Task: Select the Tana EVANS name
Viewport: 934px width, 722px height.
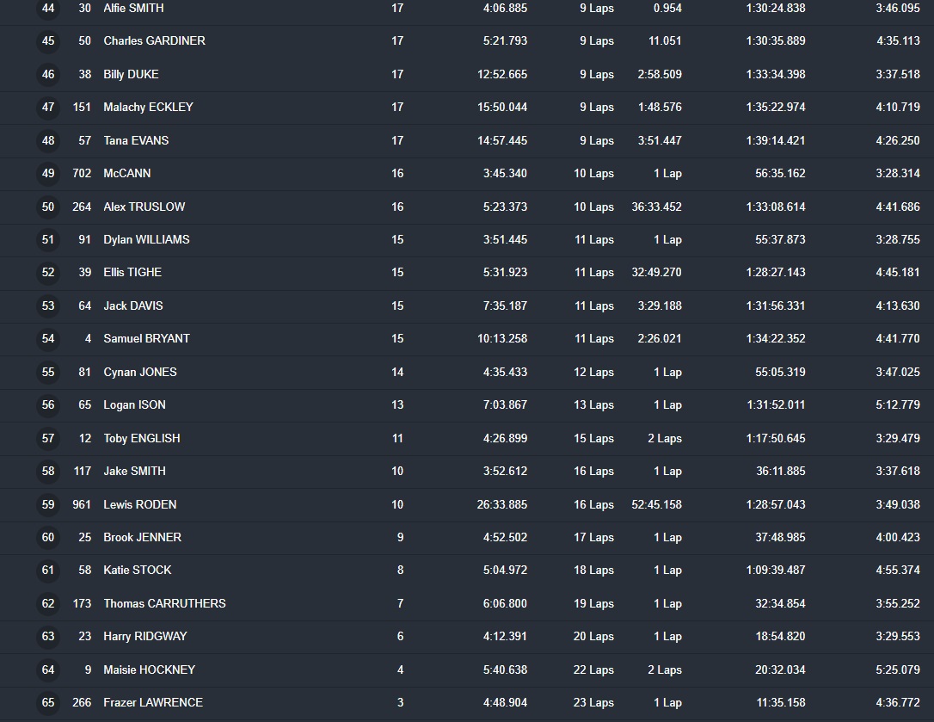Action: [x=136, y=140]
